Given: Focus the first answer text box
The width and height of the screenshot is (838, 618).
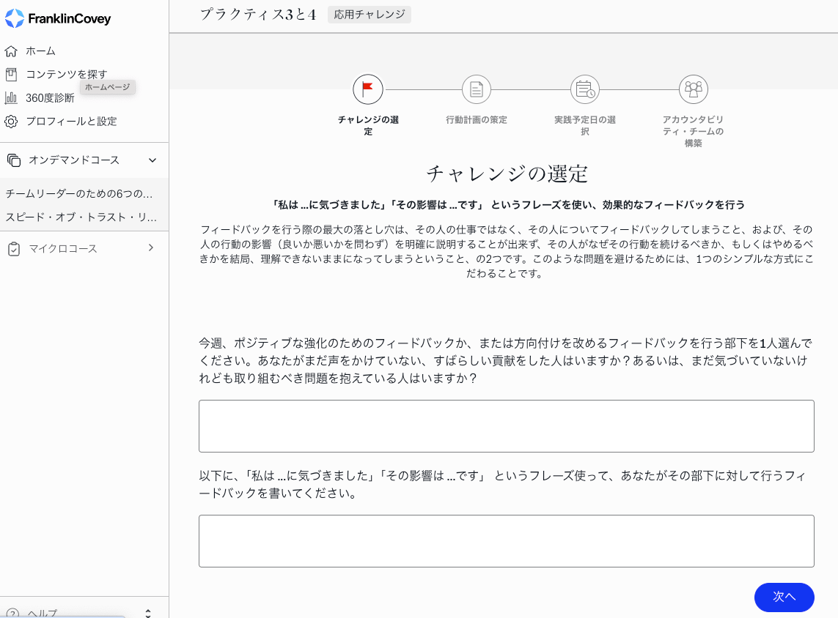Looking at the screenshot, I should [x=506, y=426].
